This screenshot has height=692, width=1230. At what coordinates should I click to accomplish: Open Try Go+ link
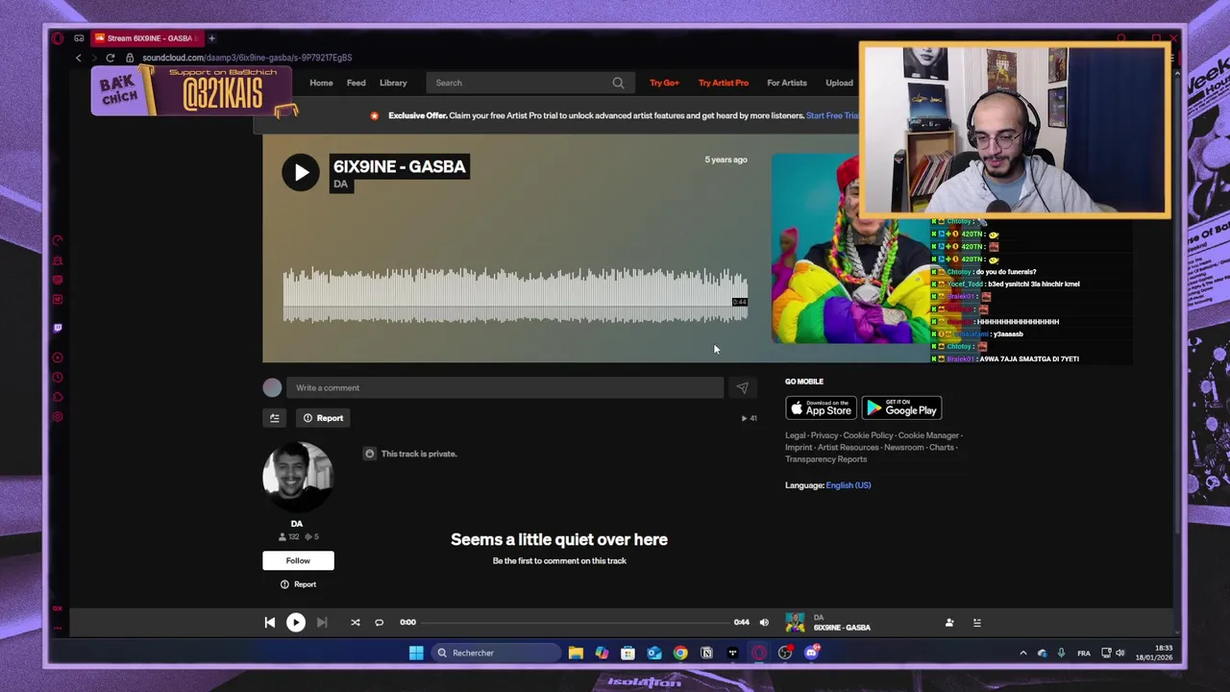(664, 83)
